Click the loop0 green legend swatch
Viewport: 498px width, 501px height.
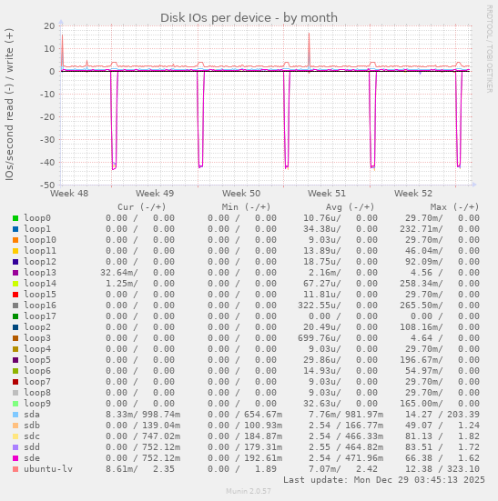15,218
